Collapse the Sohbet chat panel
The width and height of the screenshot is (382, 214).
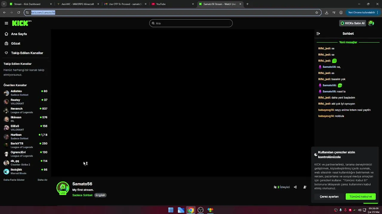point(318,34)
